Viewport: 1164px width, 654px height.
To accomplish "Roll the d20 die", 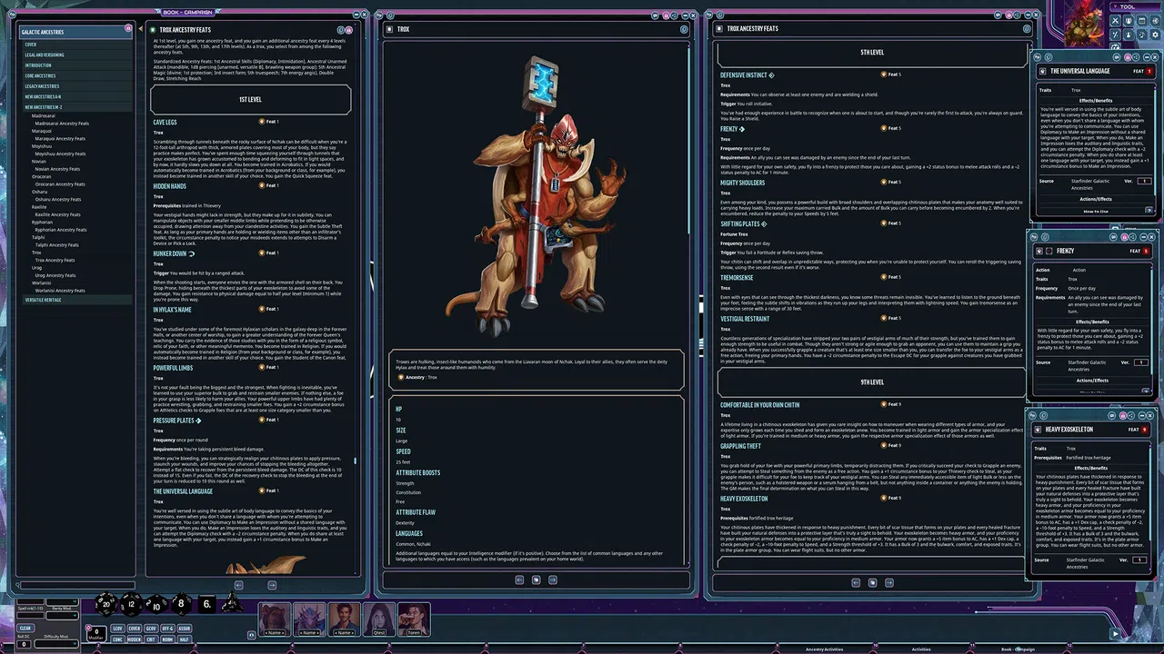I will 106,604.
